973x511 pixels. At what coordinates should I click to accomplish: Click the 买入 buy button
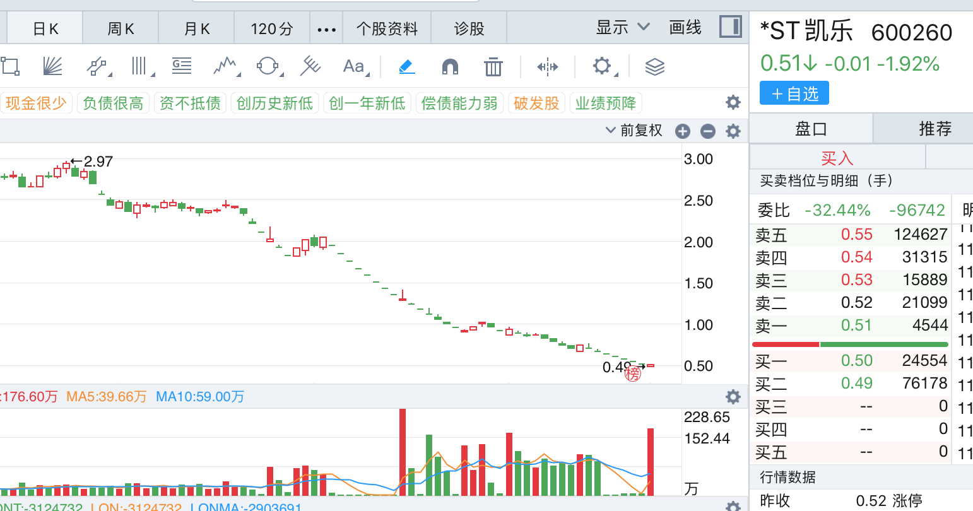[837, 158]
